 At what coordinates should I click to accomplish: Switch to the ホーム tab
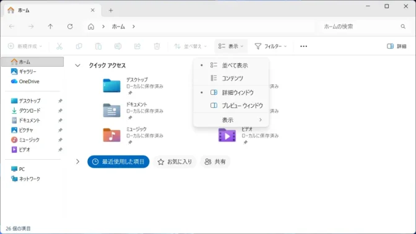pos(52,11)
